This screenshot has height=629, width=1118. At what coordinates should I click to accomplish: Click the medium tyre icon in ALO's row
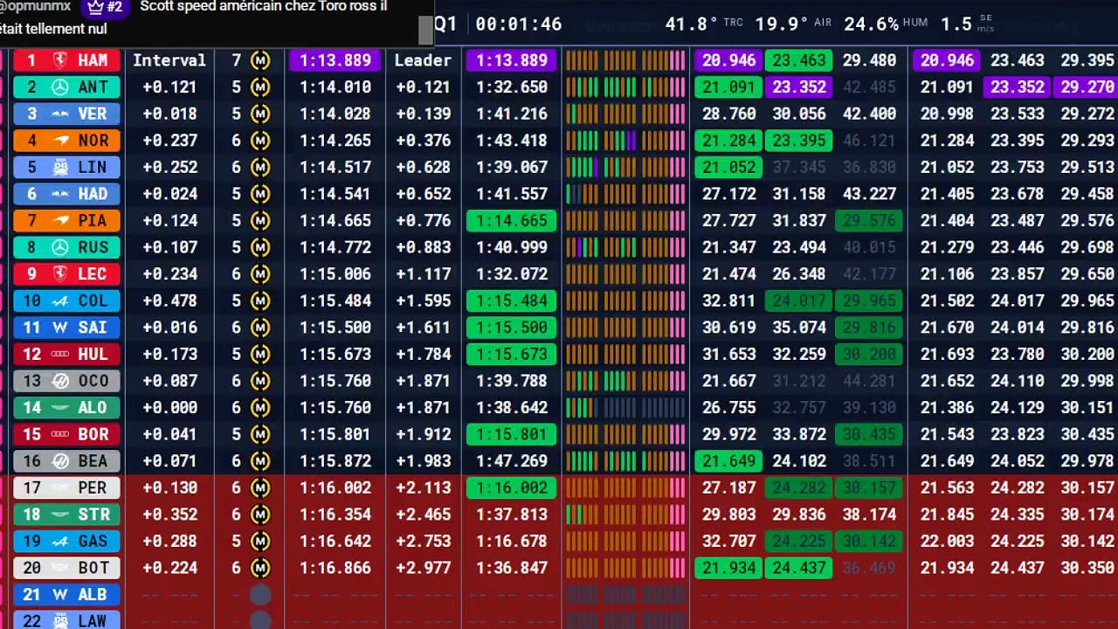[x=259, y=407]
